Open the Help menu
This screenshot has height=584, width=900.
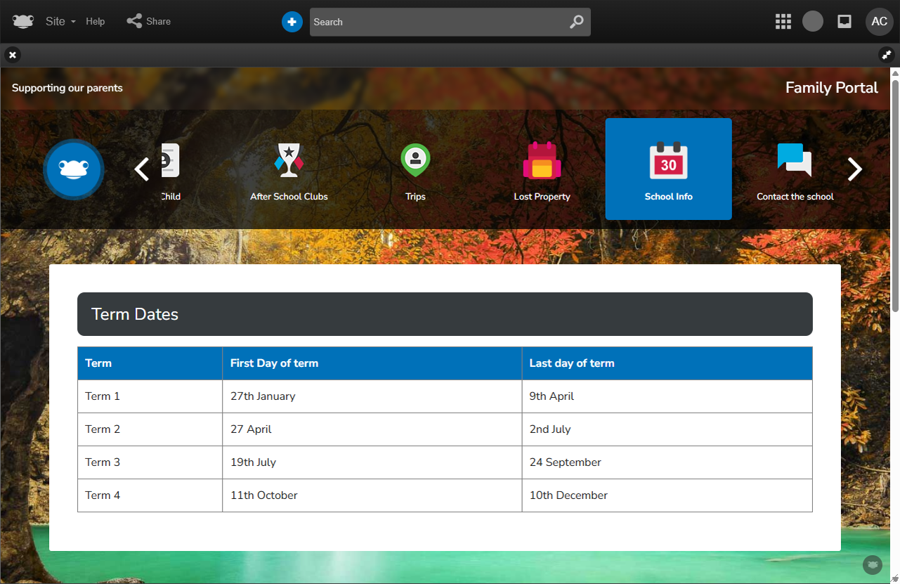(96, 21)
